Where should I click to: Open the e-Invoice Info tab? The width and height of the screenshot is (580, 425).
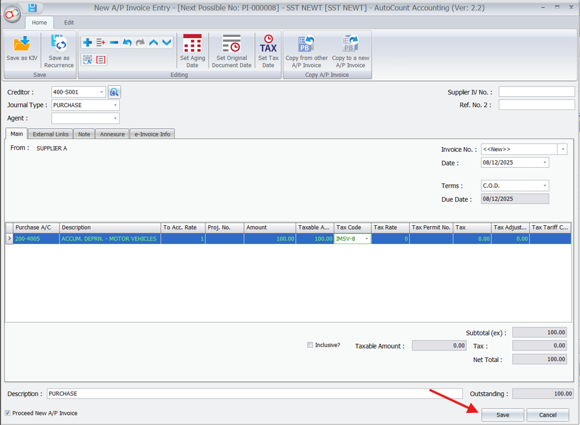pos(152,134)
